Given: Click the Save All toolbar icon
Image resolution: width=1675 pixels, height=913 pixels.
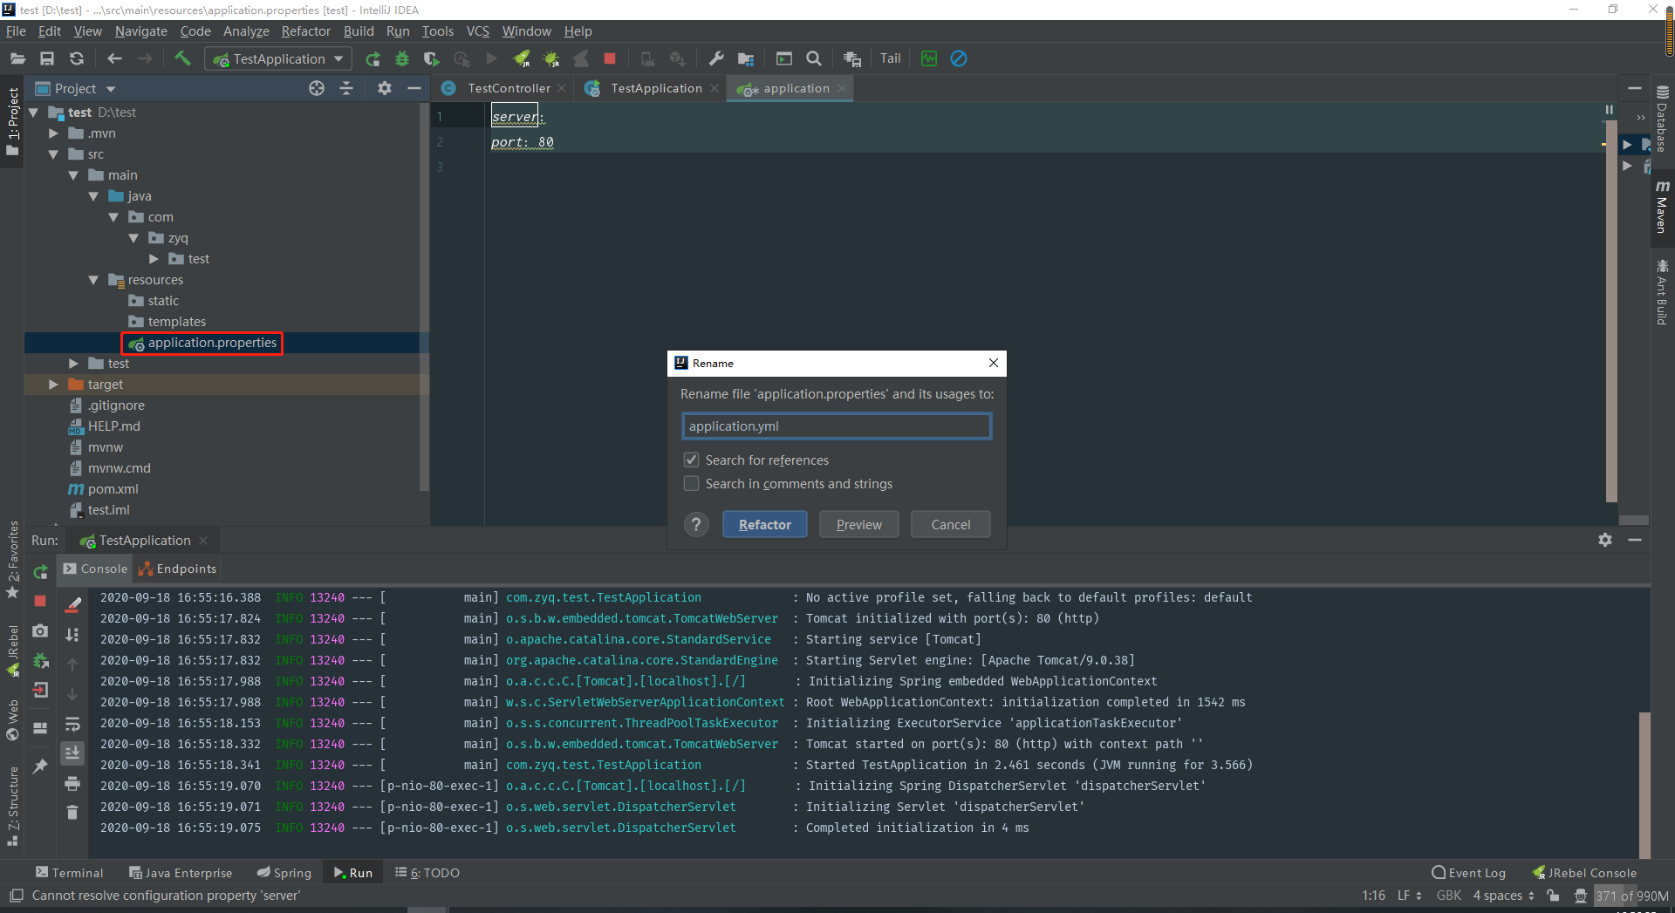Looking at the screenshot, I should [47, 58].
